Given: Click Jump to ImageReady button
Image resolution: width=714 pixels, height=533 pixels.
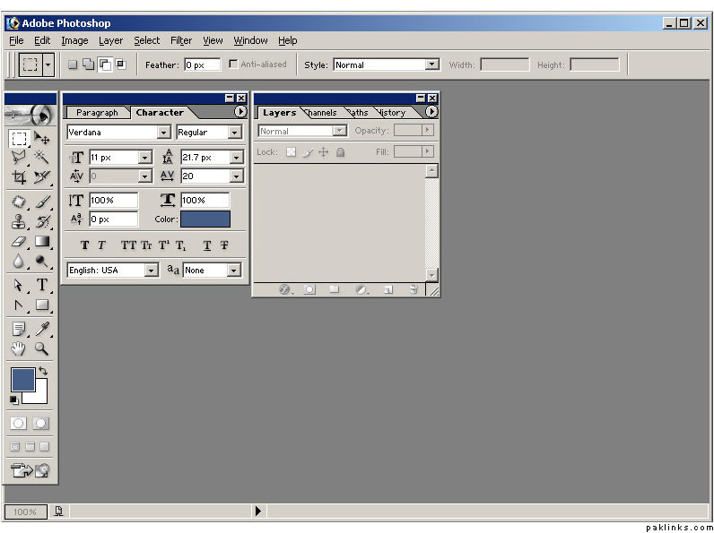Looking at the screenshot, I should [30, 469].
